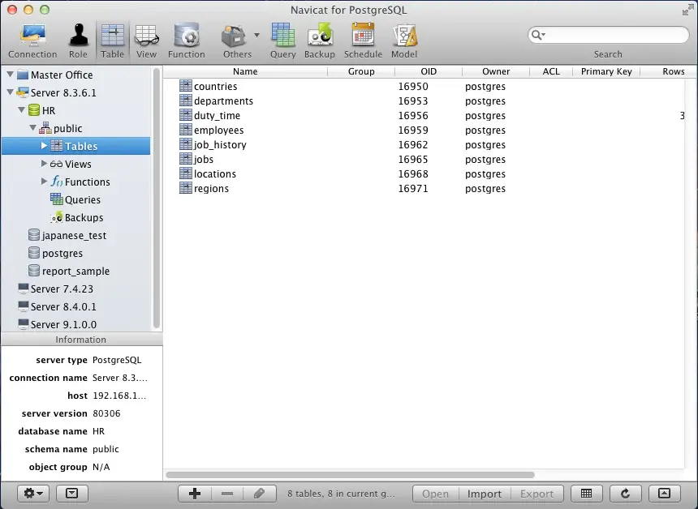Image resolution: width=698 pixels, height=509 pixels.
Task: Select the job_history table icon
Action: (x=186, y=144)
